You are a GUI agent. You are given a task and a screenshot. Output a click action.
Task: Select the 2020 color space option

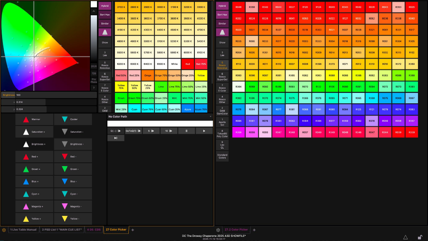click(x=94, y=67)
